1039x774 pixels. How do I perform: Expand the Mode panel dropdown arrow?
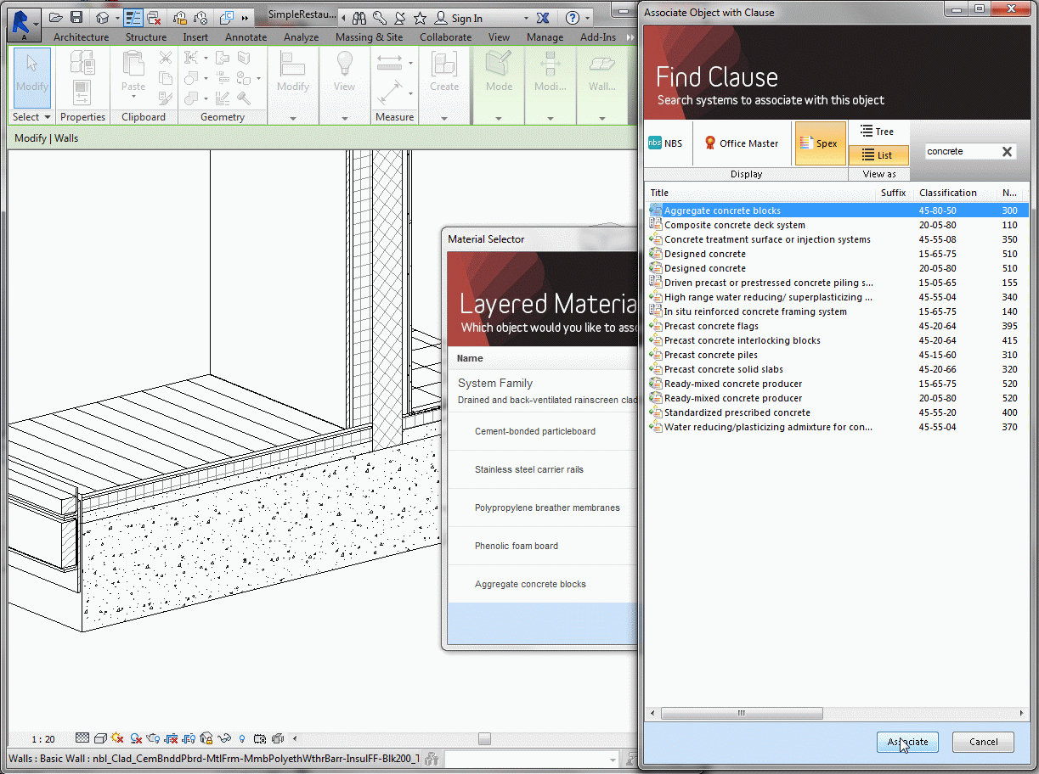pos(499,118)
